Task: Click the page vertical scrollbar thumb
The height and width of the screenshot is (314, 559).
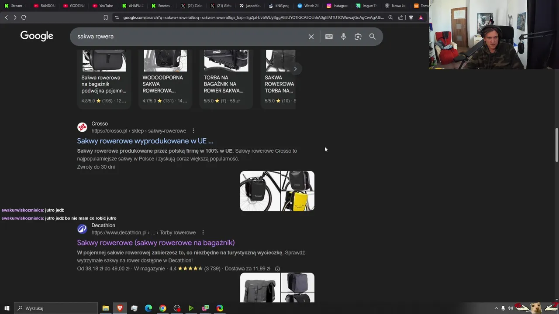Action: (x=556, y=145)
